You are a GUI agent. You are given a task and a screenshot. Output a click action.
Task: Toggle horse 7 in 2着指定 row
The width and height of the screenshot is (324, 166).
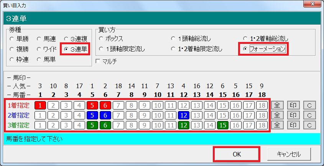coord(118,115)
